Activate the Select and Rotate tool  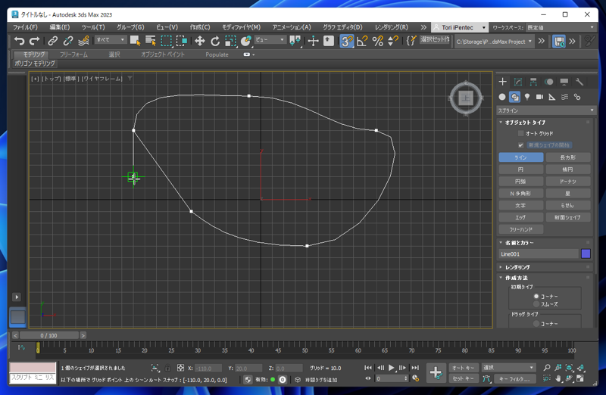coord(215,41)
